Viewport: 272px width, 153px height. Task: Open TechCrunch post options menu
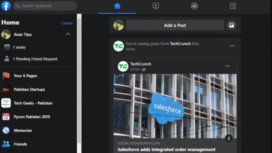click(x=228, y=66)
